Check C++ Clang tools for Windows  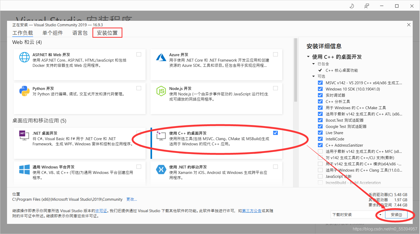click(x=320, y=170)
